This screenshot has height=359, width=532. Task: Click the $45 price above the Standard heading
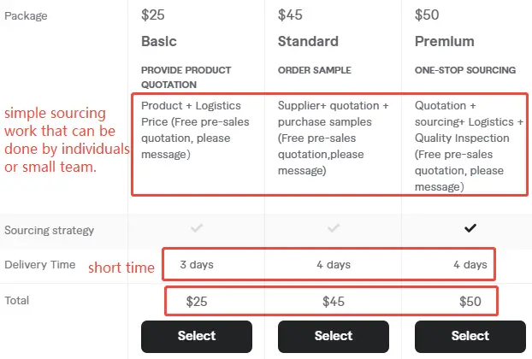coord(291,15)
